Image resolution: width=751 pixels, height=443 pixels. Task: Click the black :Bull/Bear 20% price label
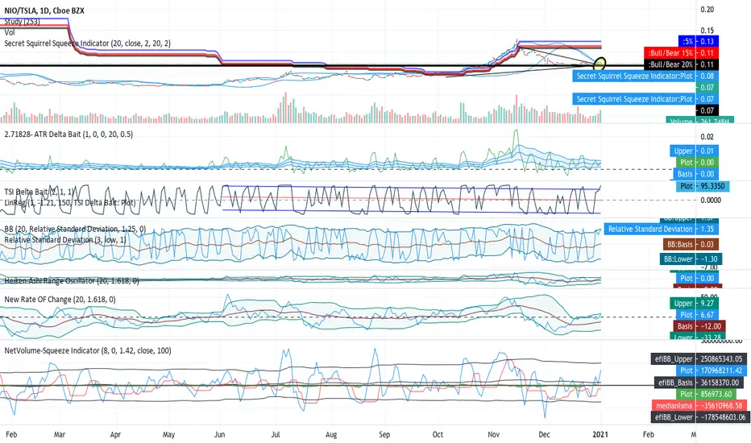tap(681, 64)
